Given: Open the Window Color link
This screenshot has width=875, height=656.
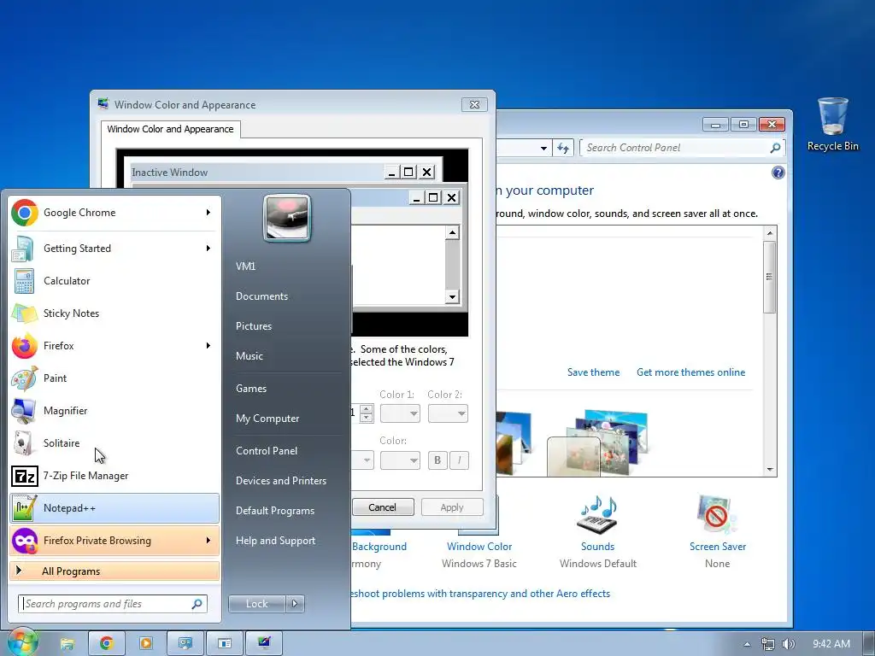Looking at the screenshot, I should tap(479, 547).
